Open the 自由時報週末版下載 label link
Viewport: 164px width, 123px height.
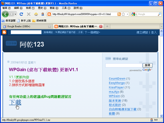122,109
